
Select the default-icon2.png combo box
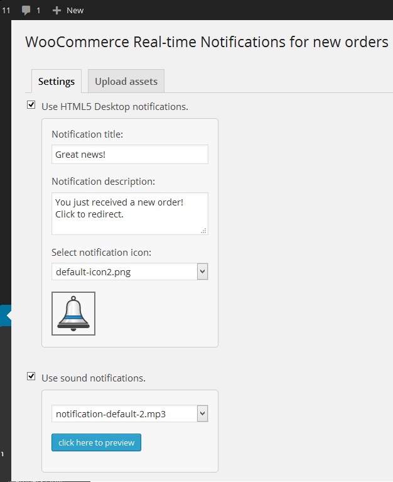[129, 271]
